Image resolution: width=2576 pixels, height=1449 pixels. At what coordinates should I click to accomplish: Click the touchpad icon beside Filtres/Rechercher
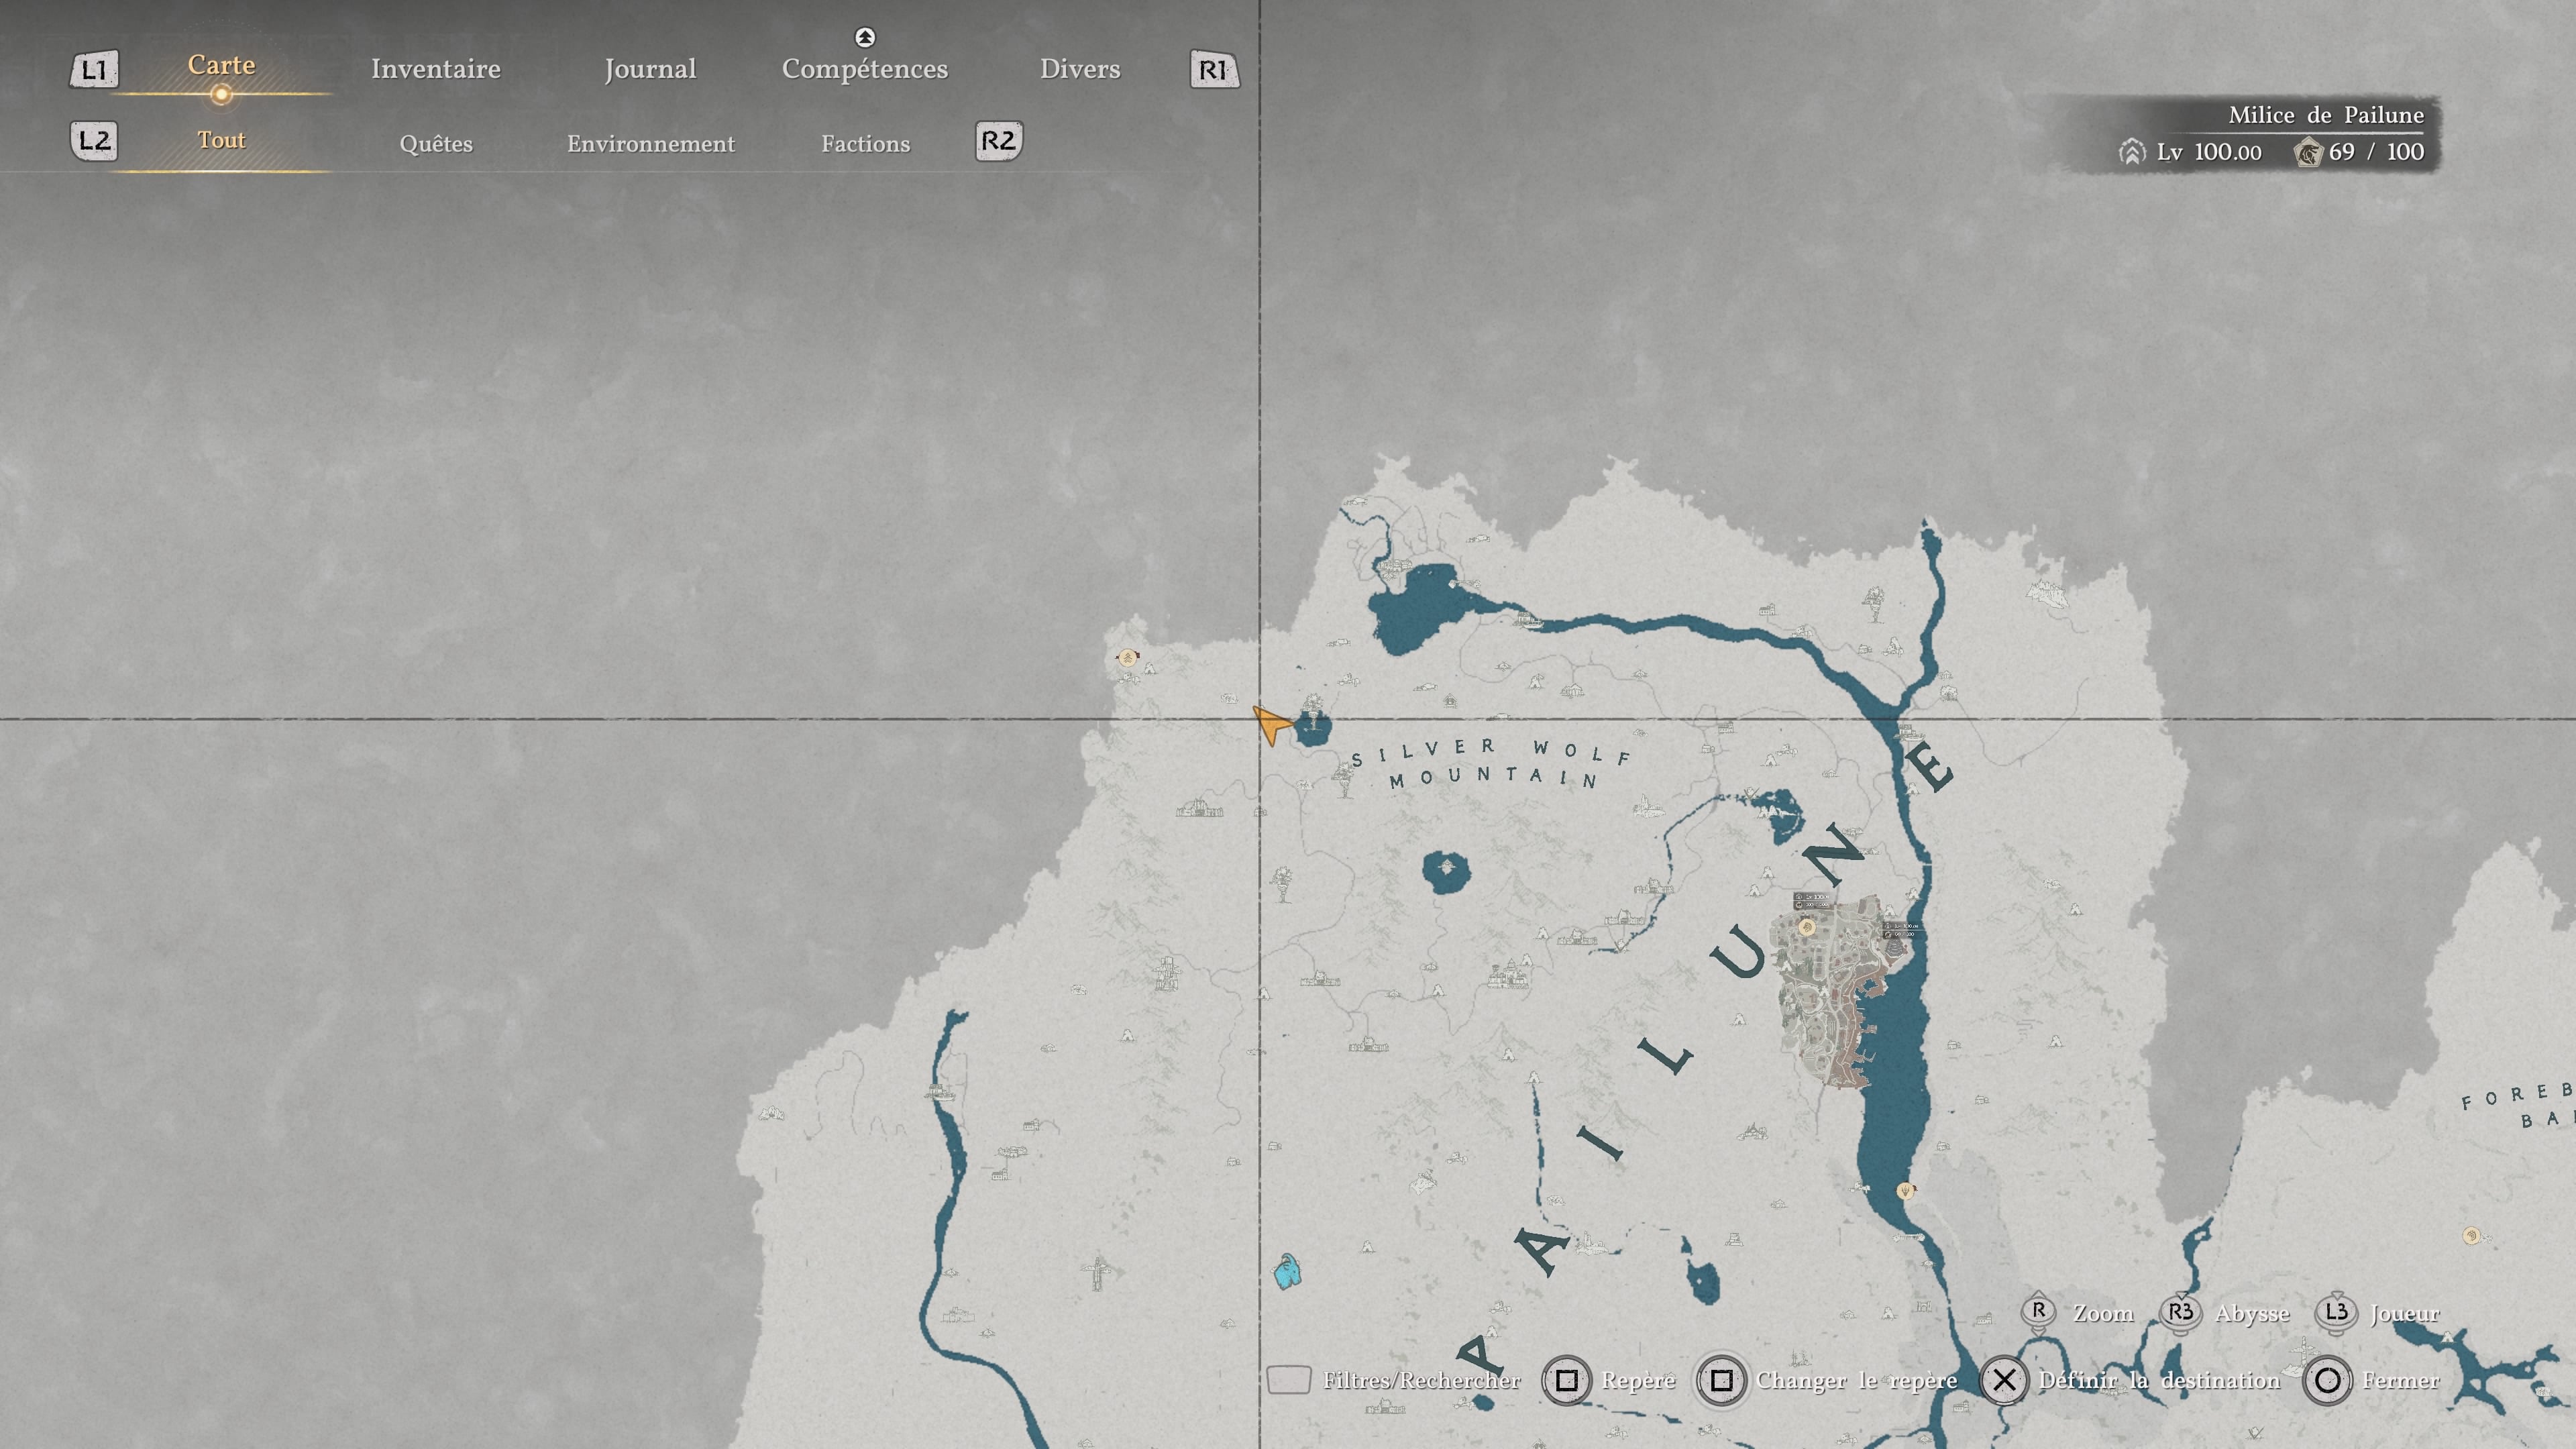1289,1380
